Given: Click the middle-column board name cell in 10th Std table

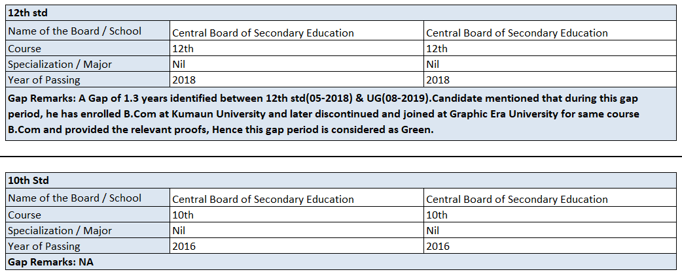Looking at the screenshot, I should coord(262,199).
